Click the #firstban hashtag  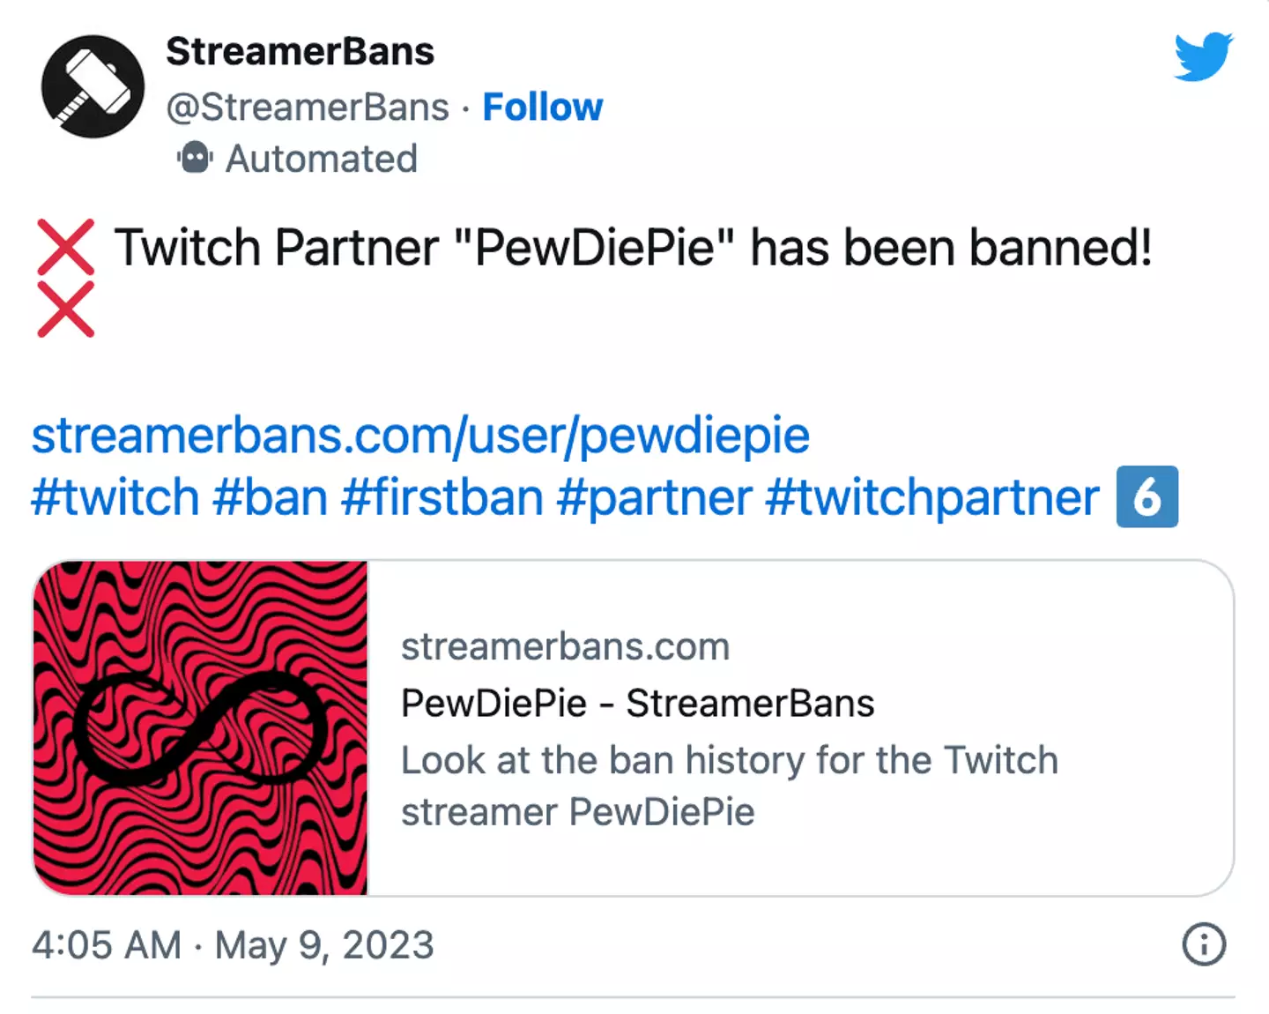[x=442, y=496]
